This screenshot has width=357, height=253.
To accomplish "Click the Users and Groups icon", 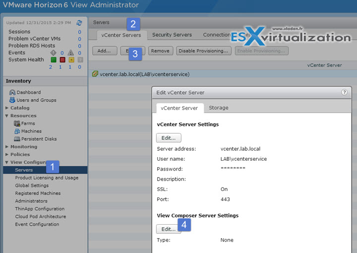I will click(12, 100).
